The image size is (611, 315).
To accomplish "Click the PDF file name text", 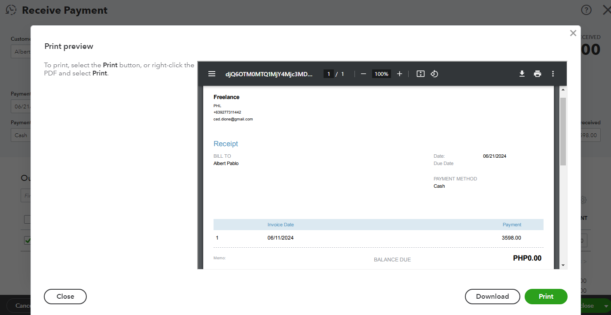I will point(269,74).
